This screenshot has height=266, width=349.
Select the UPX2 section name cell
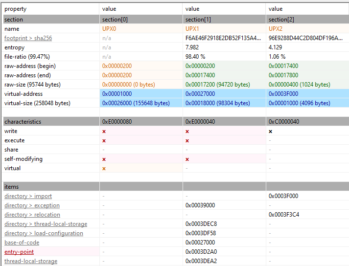pyautogui.click(x=307, y=29)
